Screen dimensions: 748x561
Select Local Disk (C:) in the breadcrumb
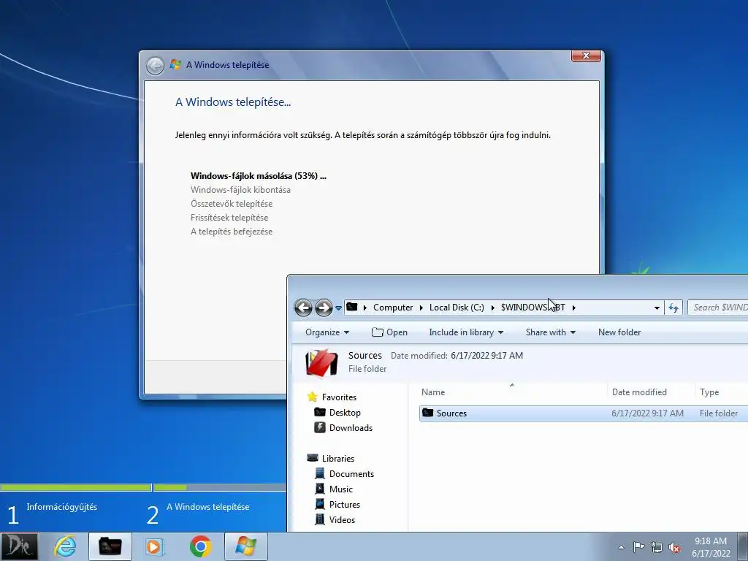pyautogui.click(x=457, y=308)
